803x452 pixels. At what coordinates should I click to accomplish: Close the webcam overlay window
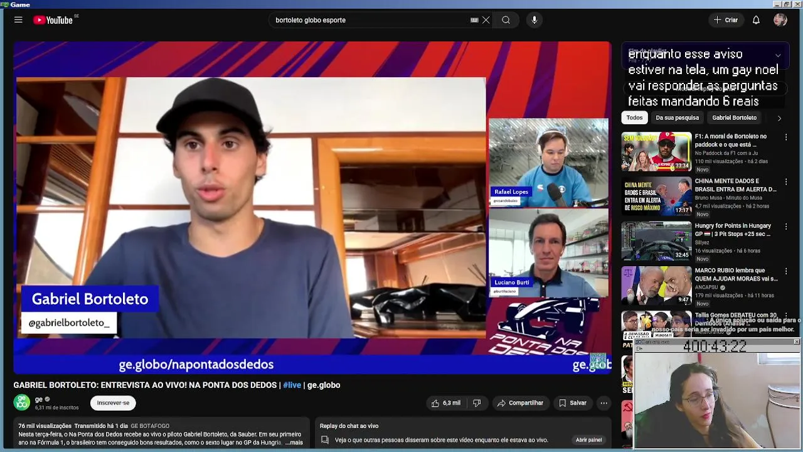point(796,342)
